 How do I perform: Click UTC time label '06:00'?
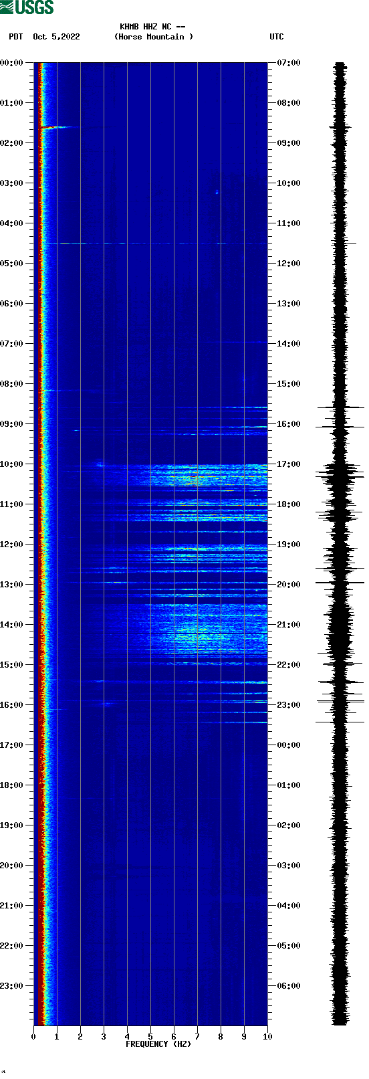[289, 986]
